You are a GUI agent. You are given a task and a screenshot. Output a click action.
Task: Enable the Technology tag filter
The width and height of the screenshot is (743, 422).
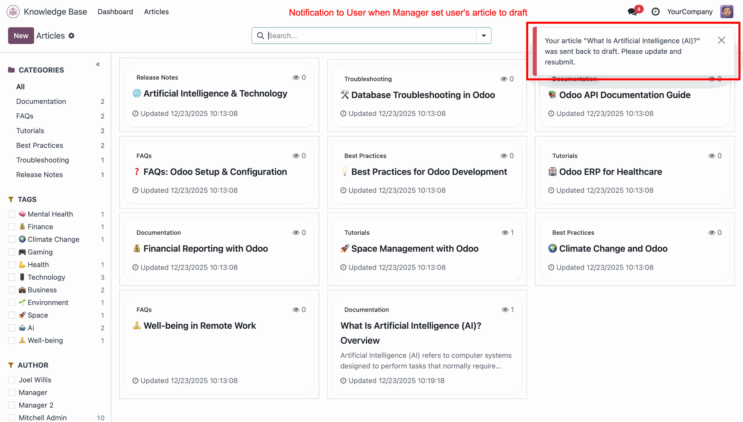click(x=12, y=277)
